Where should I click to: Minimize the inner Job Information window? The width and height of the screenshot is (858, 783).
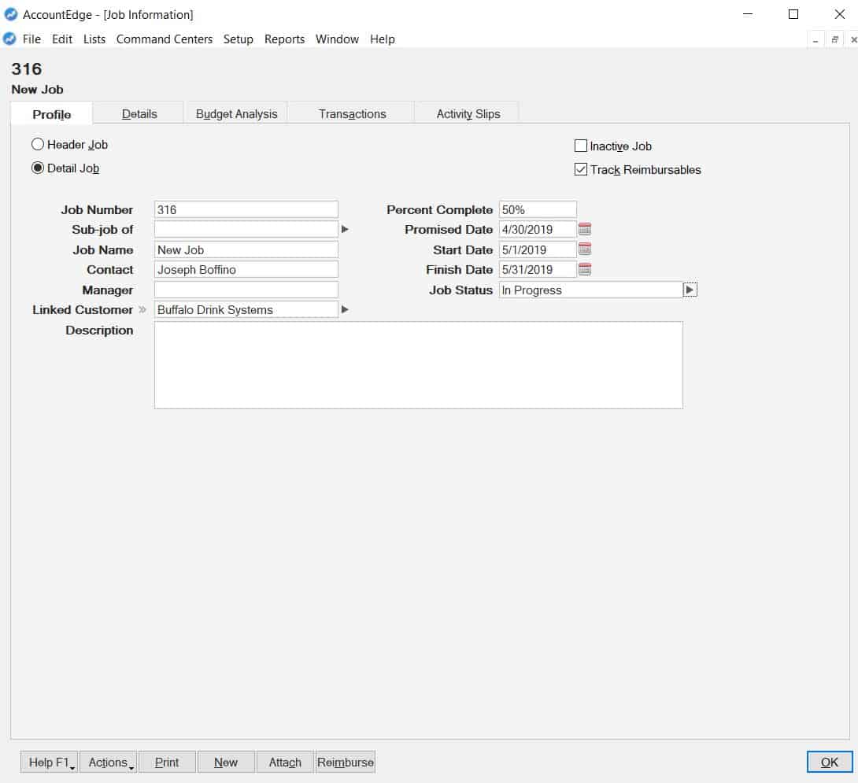point(815,40)
